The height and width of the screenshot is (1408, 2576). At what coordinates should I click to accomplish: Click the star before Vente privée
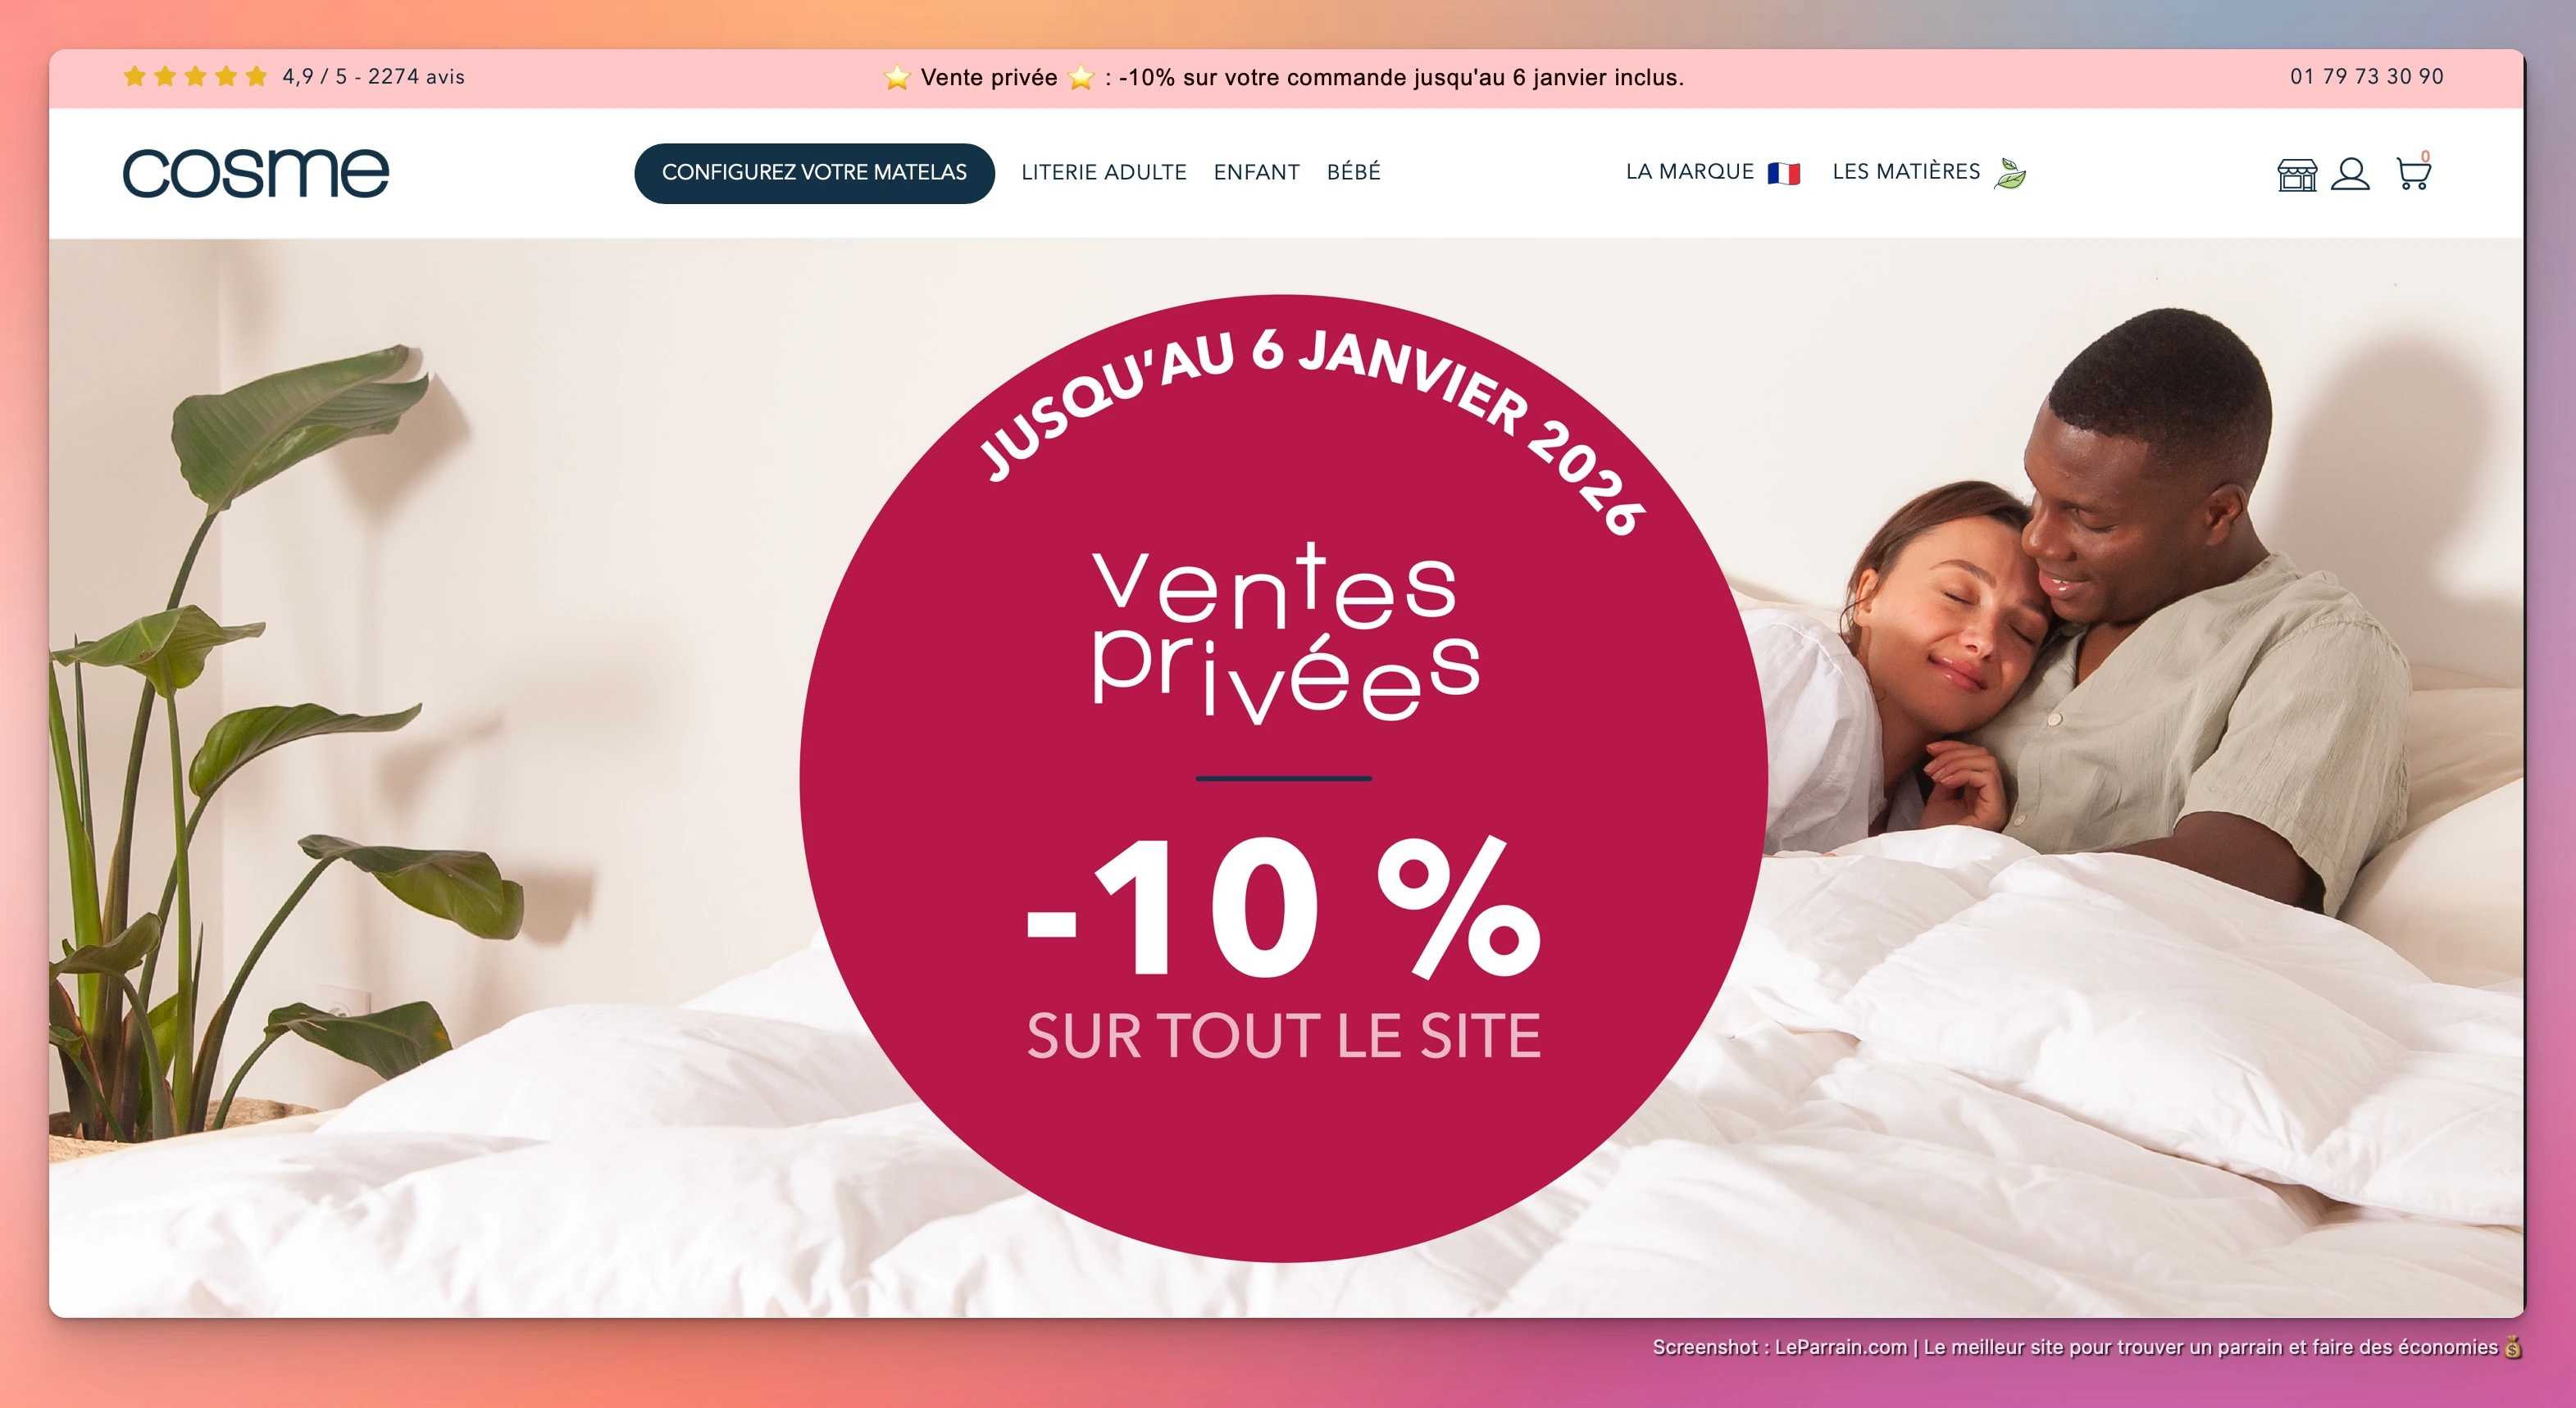[x=897, y=77]
